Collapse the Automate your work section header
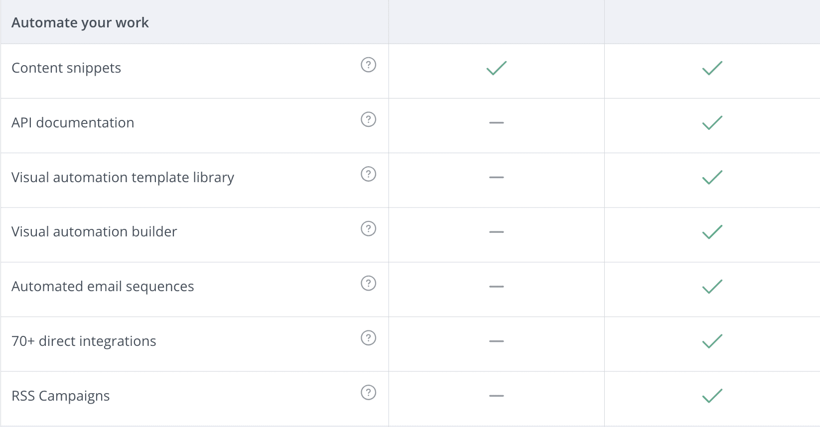Screen dimensions: 820x427 pos(80,22)
